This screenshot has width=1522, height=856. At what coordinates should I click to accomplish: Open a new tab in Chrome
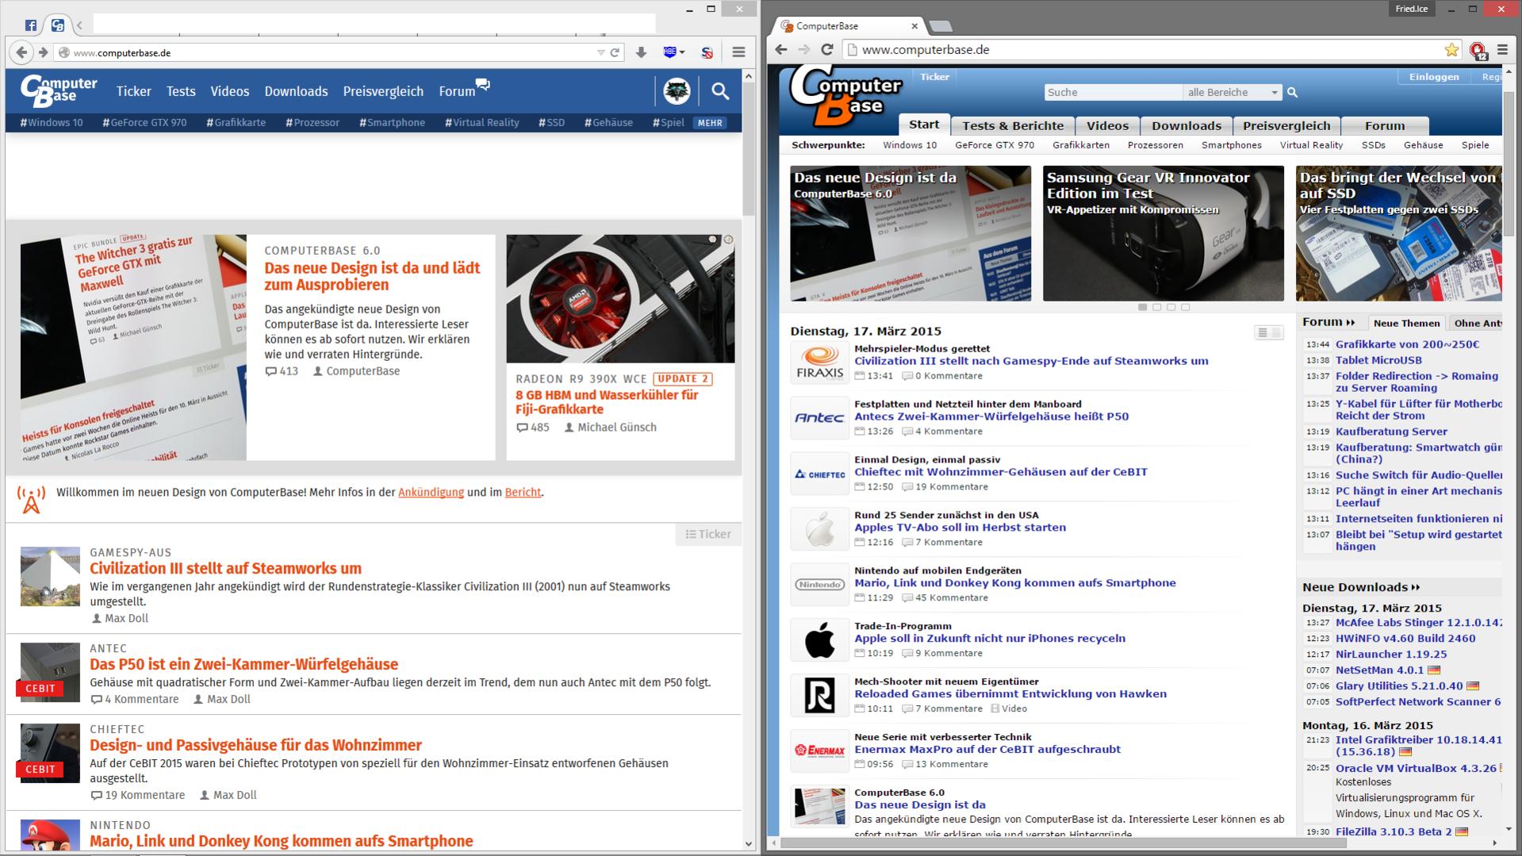click(941, 26)
